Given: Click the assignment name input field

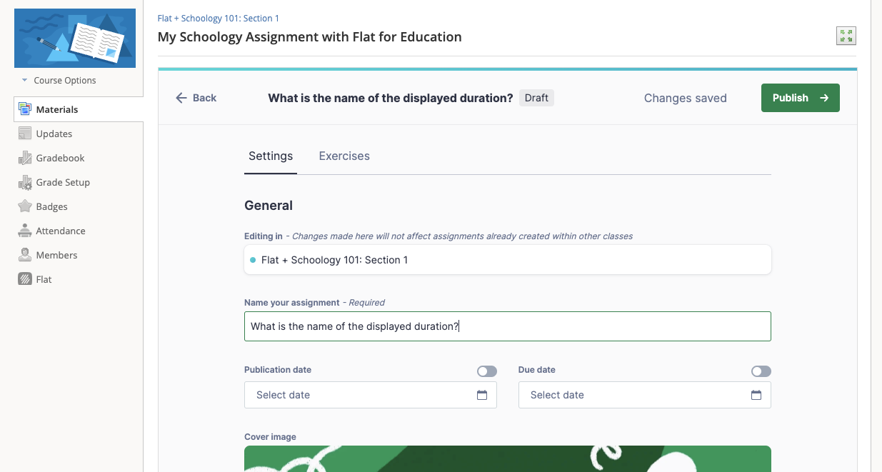Looking at the screenshot, I should click(x=507, y=326).
